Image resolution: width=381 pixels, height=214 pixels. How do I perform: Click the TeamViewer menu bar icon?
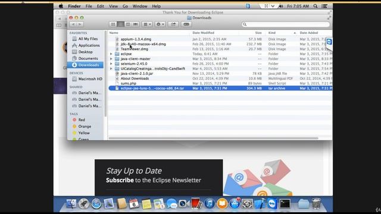(248, 7)
